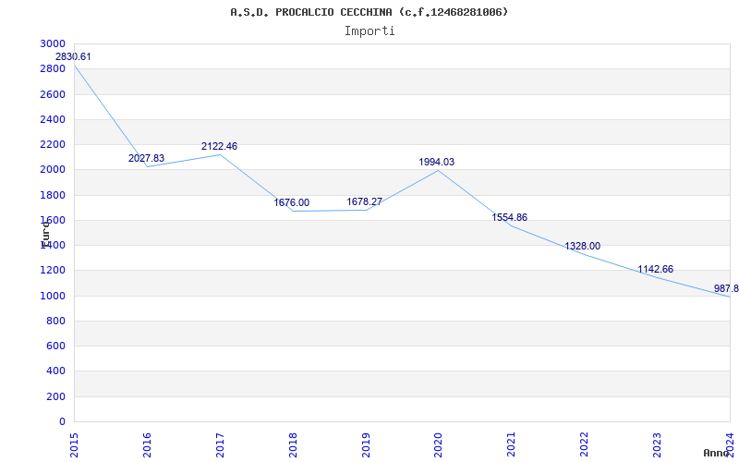Image resolution: width=739 pixels, height=462 pixels.
Task: Click the 2800 y-axis tick label
Action: (53, 69)
